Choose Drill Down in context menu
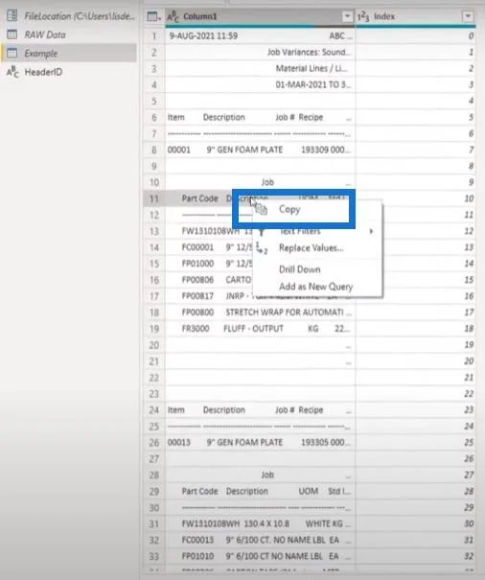Image resolution: width=485 pixels, height=580 pixels. [x=318, y=269]
